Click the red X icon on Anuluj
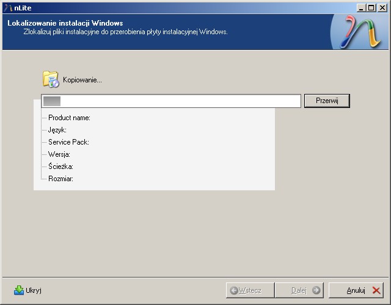391x305 pixels. (x=376, y=290)
